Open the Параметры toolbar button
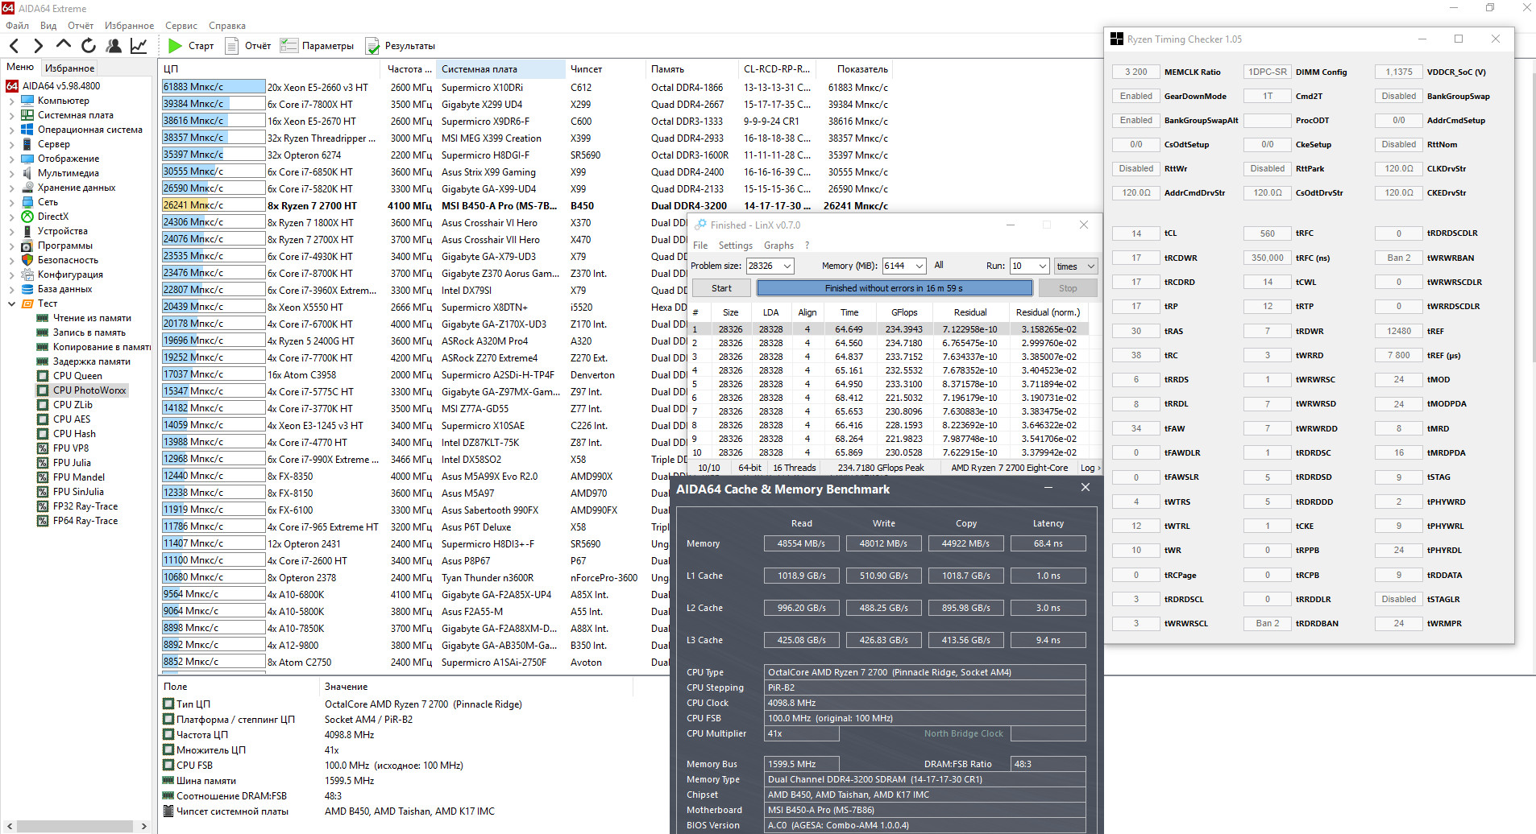This screenshot has height=834, width=1536. [x=317, y=46]
